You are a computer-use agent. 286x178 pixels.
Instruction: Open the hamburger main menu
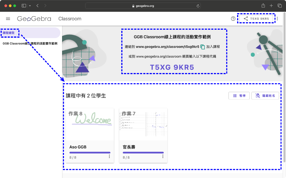(x=8, y=19)
